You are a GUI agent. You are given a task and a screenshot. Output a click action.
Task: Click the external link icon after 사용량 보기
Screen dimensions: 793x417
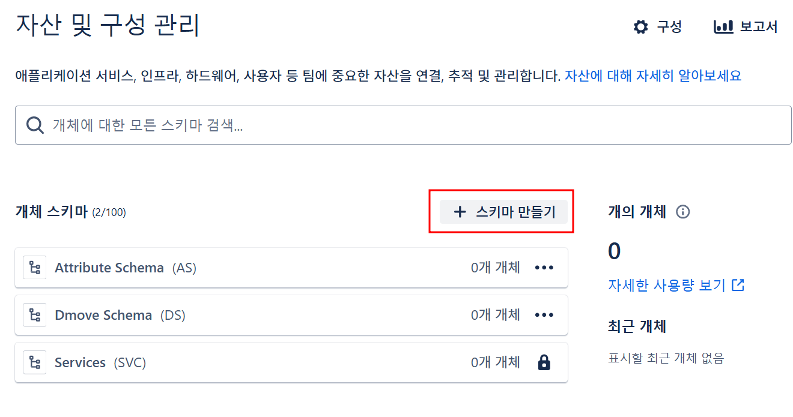tap(738, 285)
